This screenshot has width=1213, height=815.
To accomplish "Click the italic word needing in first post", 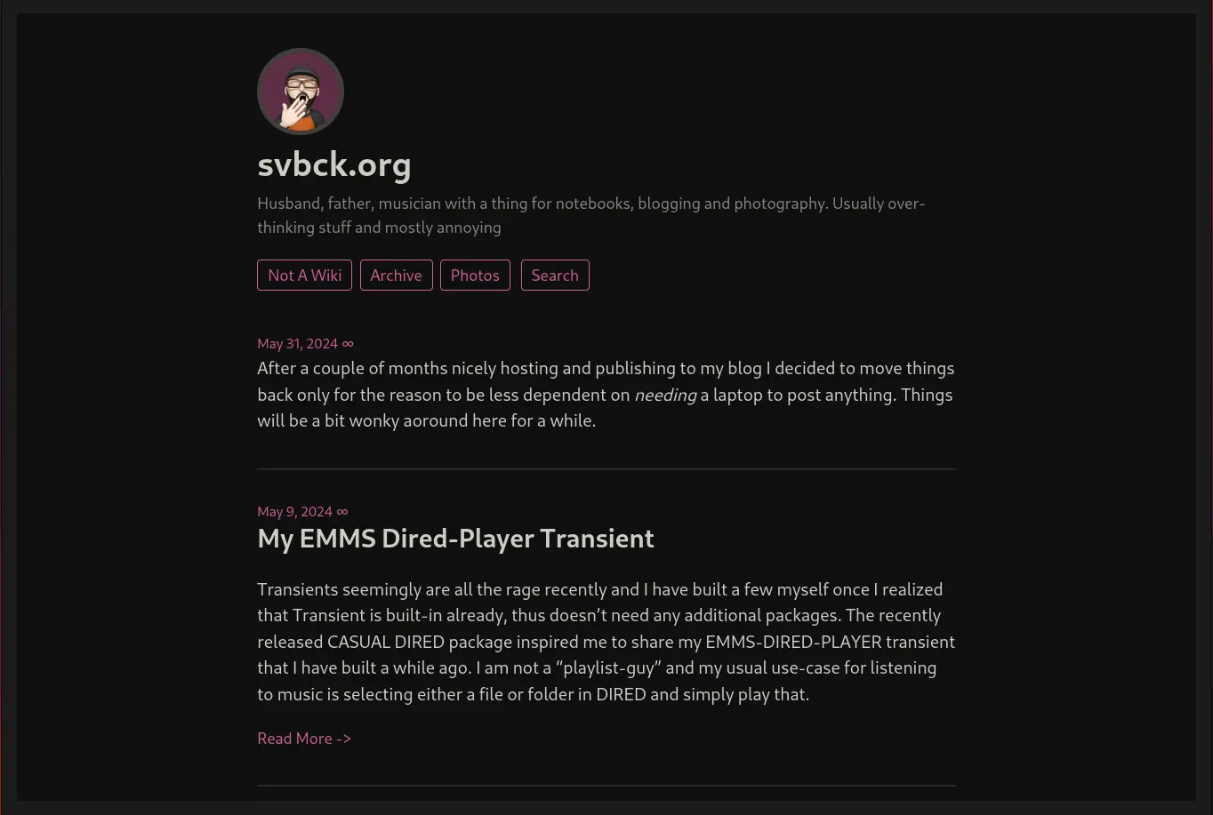I will point(664,395).
